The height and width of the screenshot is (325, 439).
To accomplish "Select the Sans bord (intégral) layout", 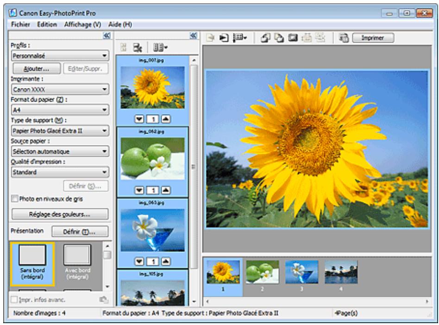I will [32, 264].
